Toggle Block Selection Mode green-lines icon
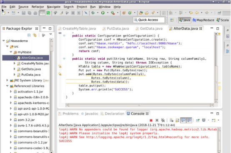 pyautogui.click(x=48, y=13)
